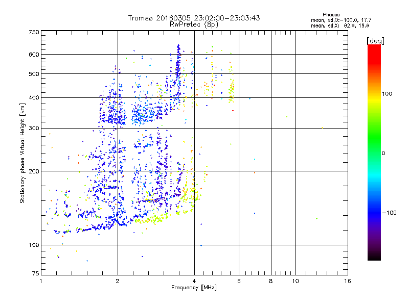Image resolution: width=409 pixels, height=306 pixels.
Task: Click the 'mean, sd,O:-100.0, 17.7' statistic
Action: pos(341,20)
